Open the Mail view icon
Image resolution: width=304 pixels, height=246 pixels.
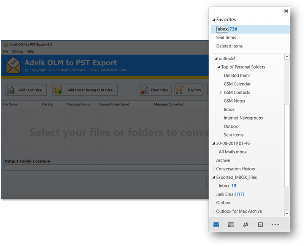[x=216, y=224]
